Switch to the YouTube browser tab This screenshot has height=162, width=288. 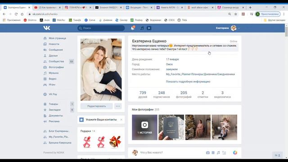[x=47, y=8]
